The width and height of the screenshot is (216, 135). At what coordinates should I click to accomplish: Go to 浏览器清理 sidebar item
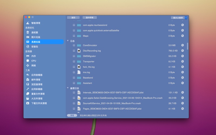tap(37, 84)
